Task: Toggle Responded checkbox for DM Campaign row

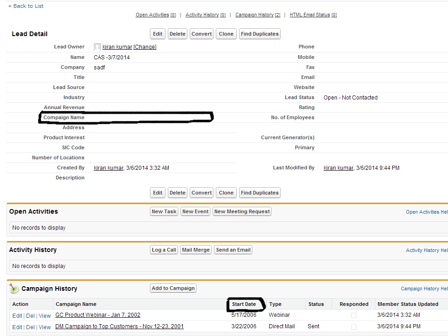Action: 354,326
